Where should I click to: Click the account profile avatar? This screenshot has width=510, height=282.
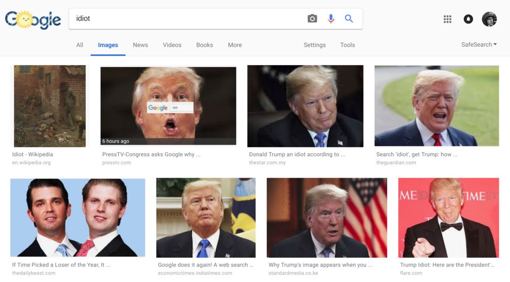pyautogui.click(x=489, y=19)
